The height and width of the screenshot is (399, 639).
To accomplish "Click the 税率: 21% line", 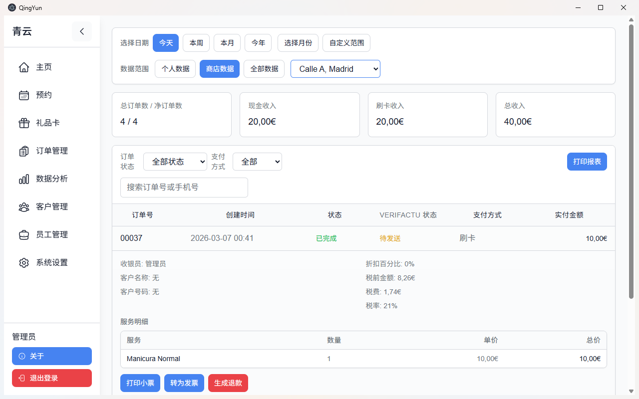I will 381,306.
